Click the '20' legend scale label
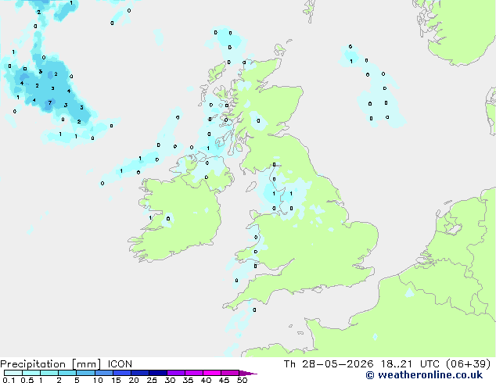 [134, 380]
